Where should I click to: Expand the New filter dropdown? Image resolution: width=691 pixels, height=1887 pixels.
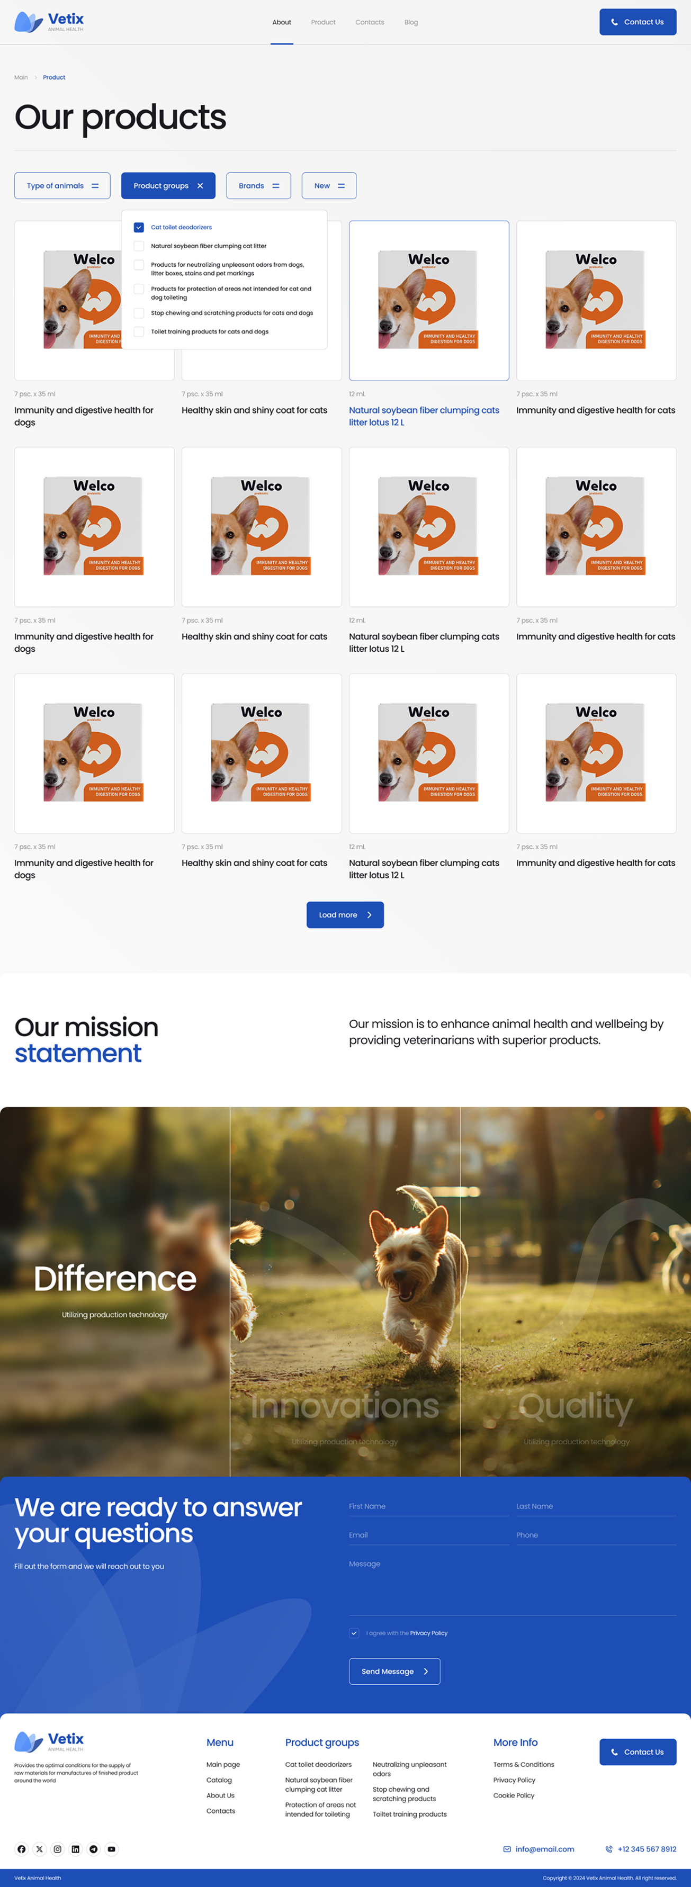[329, 186]
